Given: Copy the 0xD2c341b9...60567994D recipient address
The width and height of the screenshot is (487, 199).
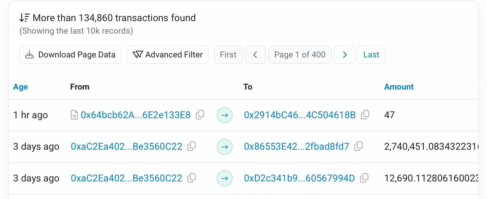Looking at the screenshot, I should [x=364, y=178].
